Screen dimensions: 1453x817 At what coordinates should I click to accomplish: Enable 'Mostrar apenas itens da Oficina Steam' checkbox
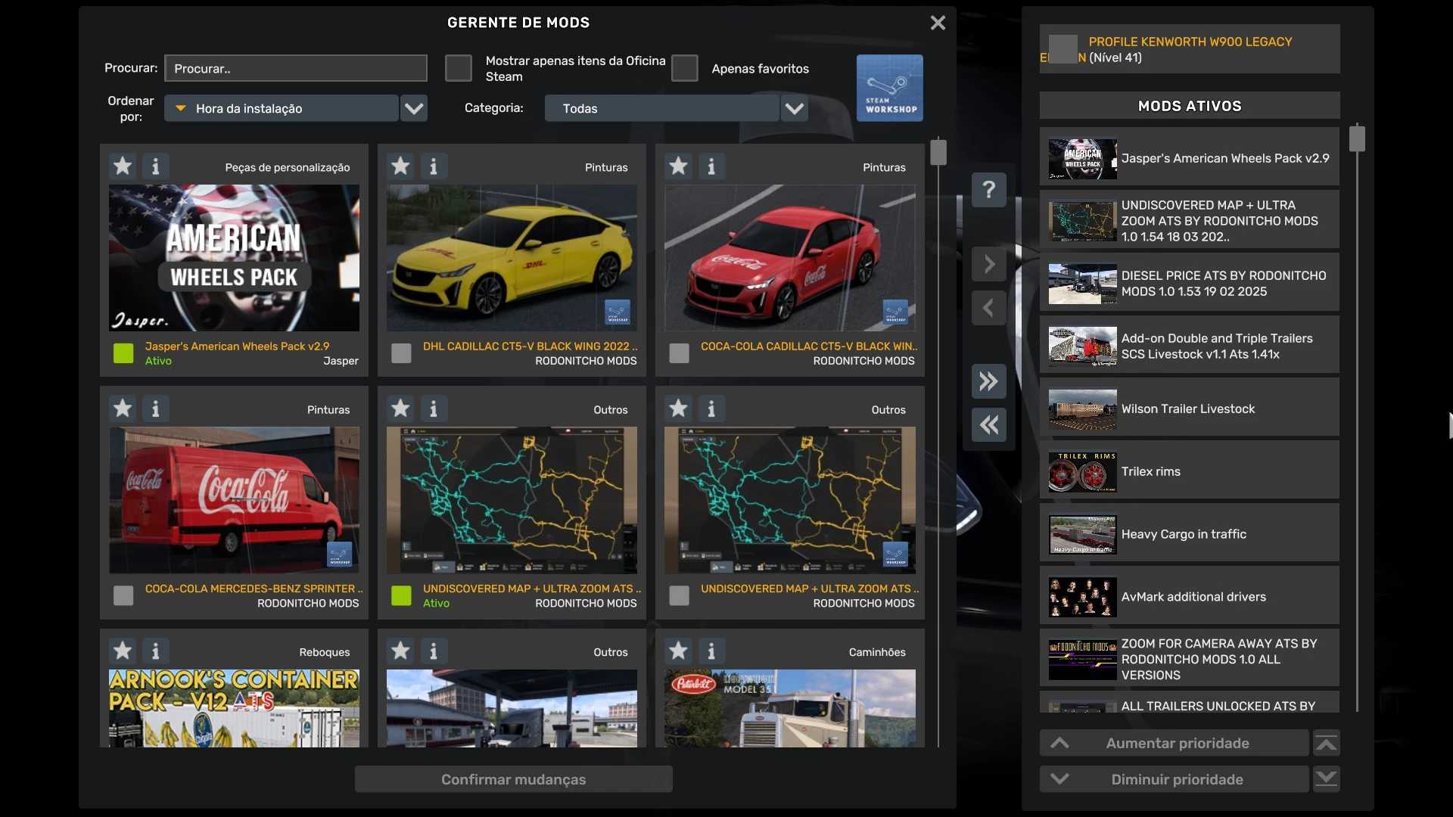458,68
